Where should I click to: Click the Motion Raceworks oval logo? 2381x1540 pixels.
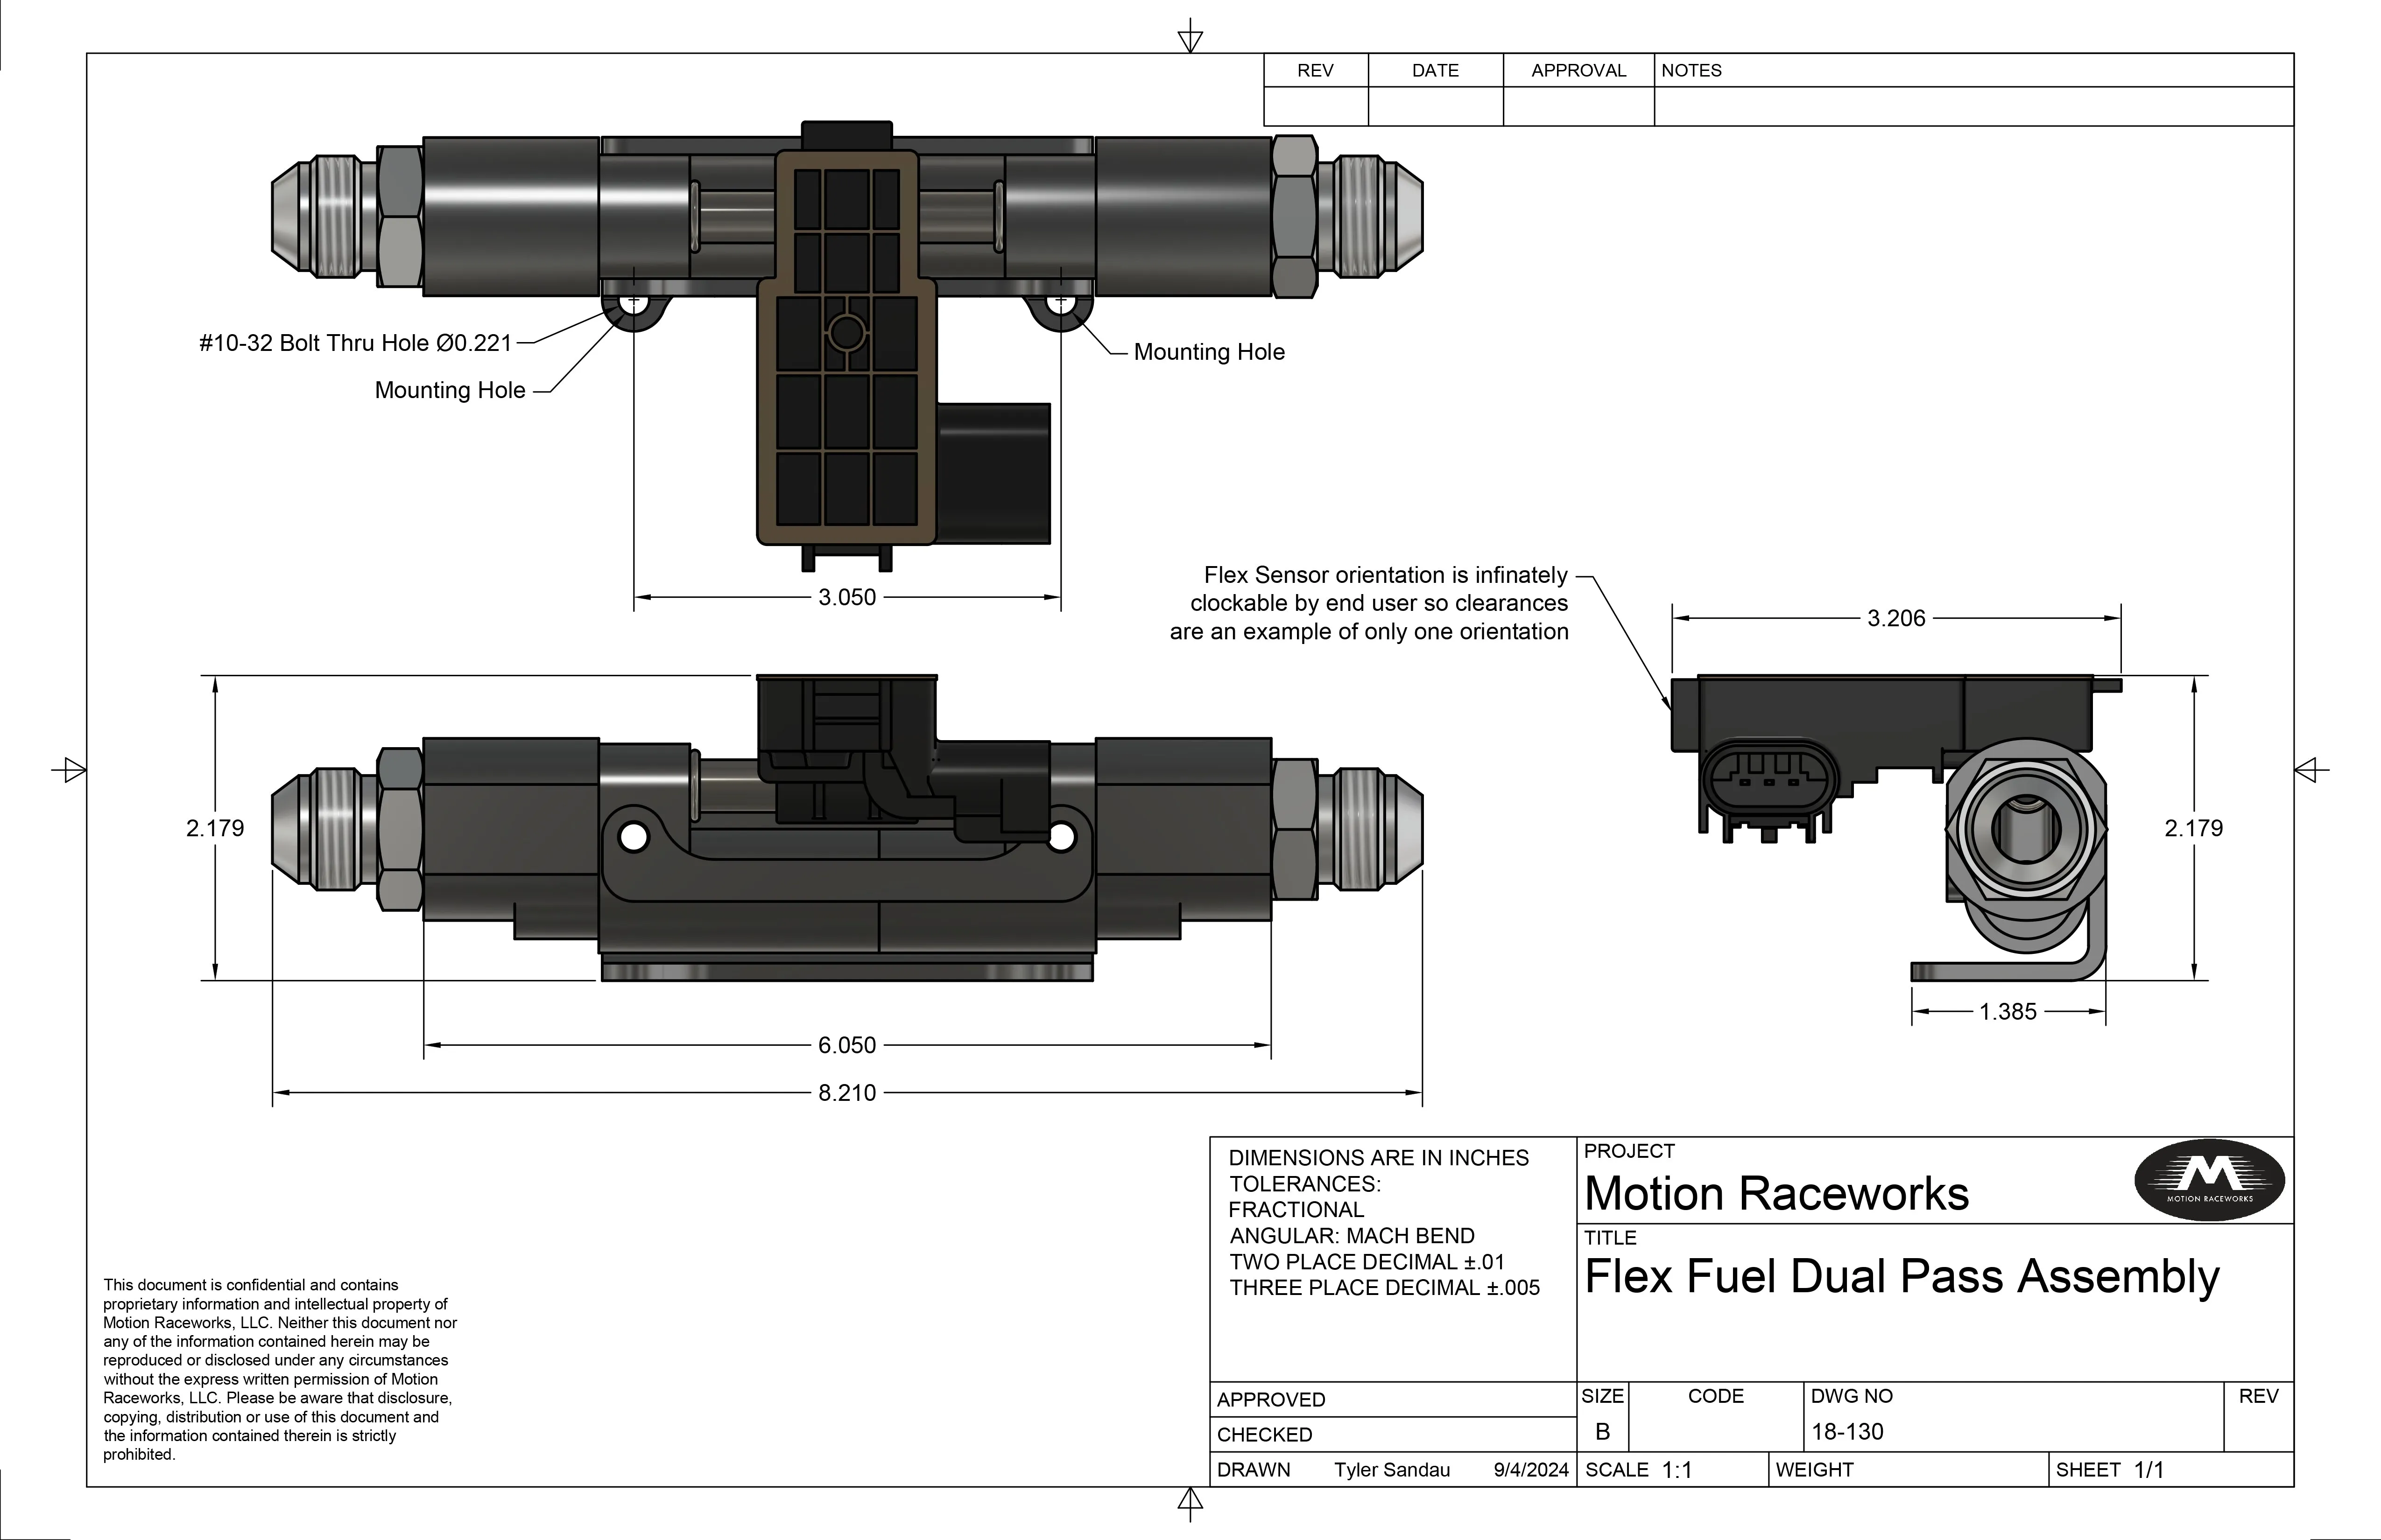coord(2210,1180)
